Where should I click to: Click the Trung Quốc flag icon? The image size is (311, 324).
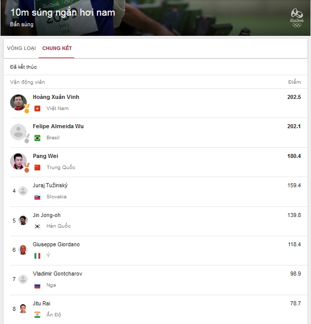(37, 168)
